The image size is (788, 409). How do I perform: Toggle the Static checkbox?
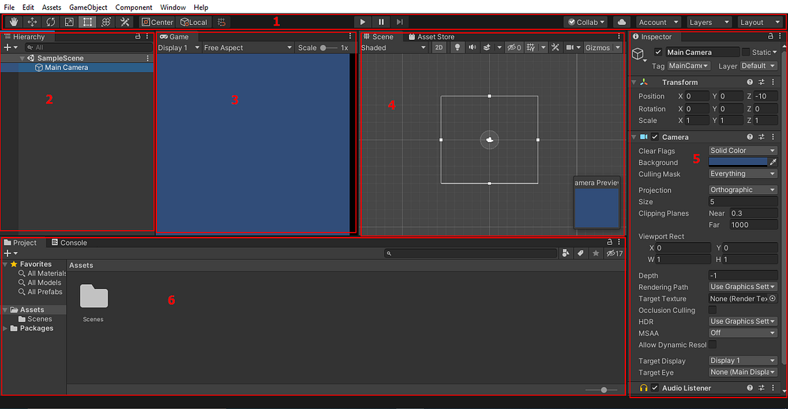(x=746, y=52)
